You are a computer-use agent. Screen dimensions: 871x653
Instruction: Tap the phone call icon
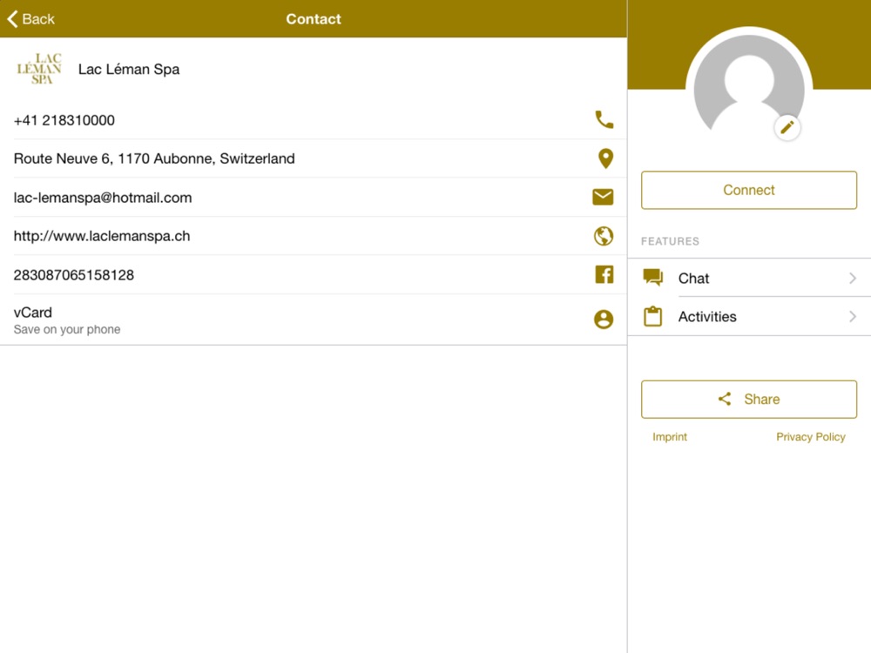pyautogui.click(x=604, y=119)
